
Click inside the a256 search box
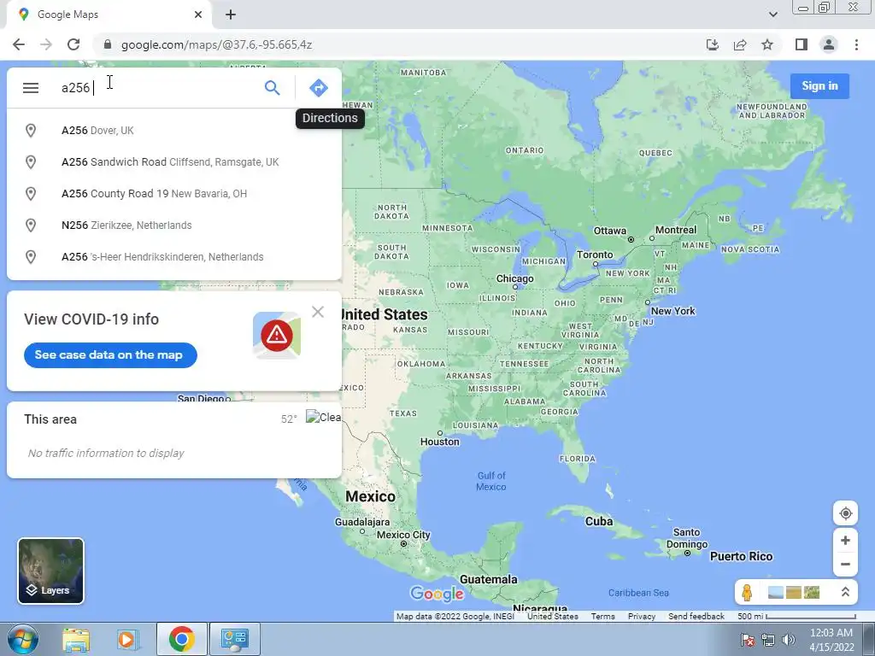coord(156,88)
